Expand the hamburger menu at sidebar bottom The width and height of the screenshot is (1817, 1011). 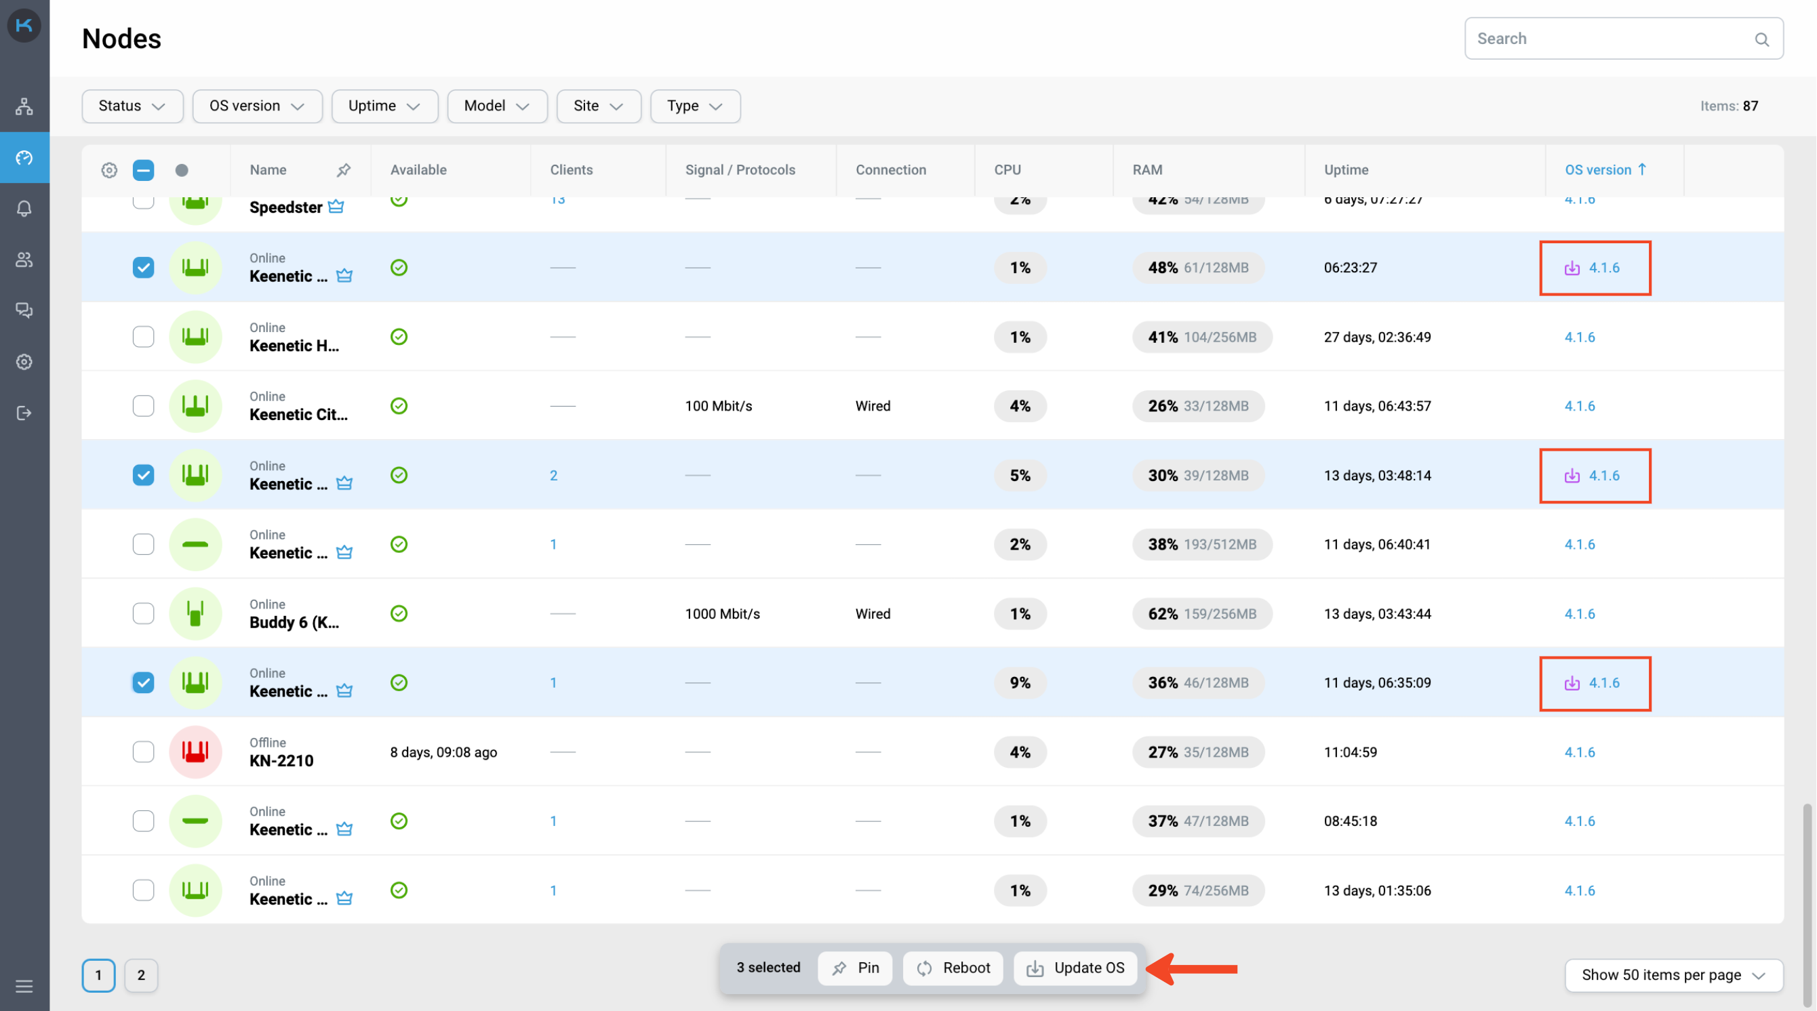24,986
